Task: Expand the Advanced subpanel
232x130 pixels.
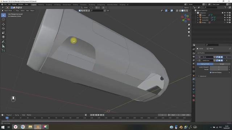Action: 203,76
